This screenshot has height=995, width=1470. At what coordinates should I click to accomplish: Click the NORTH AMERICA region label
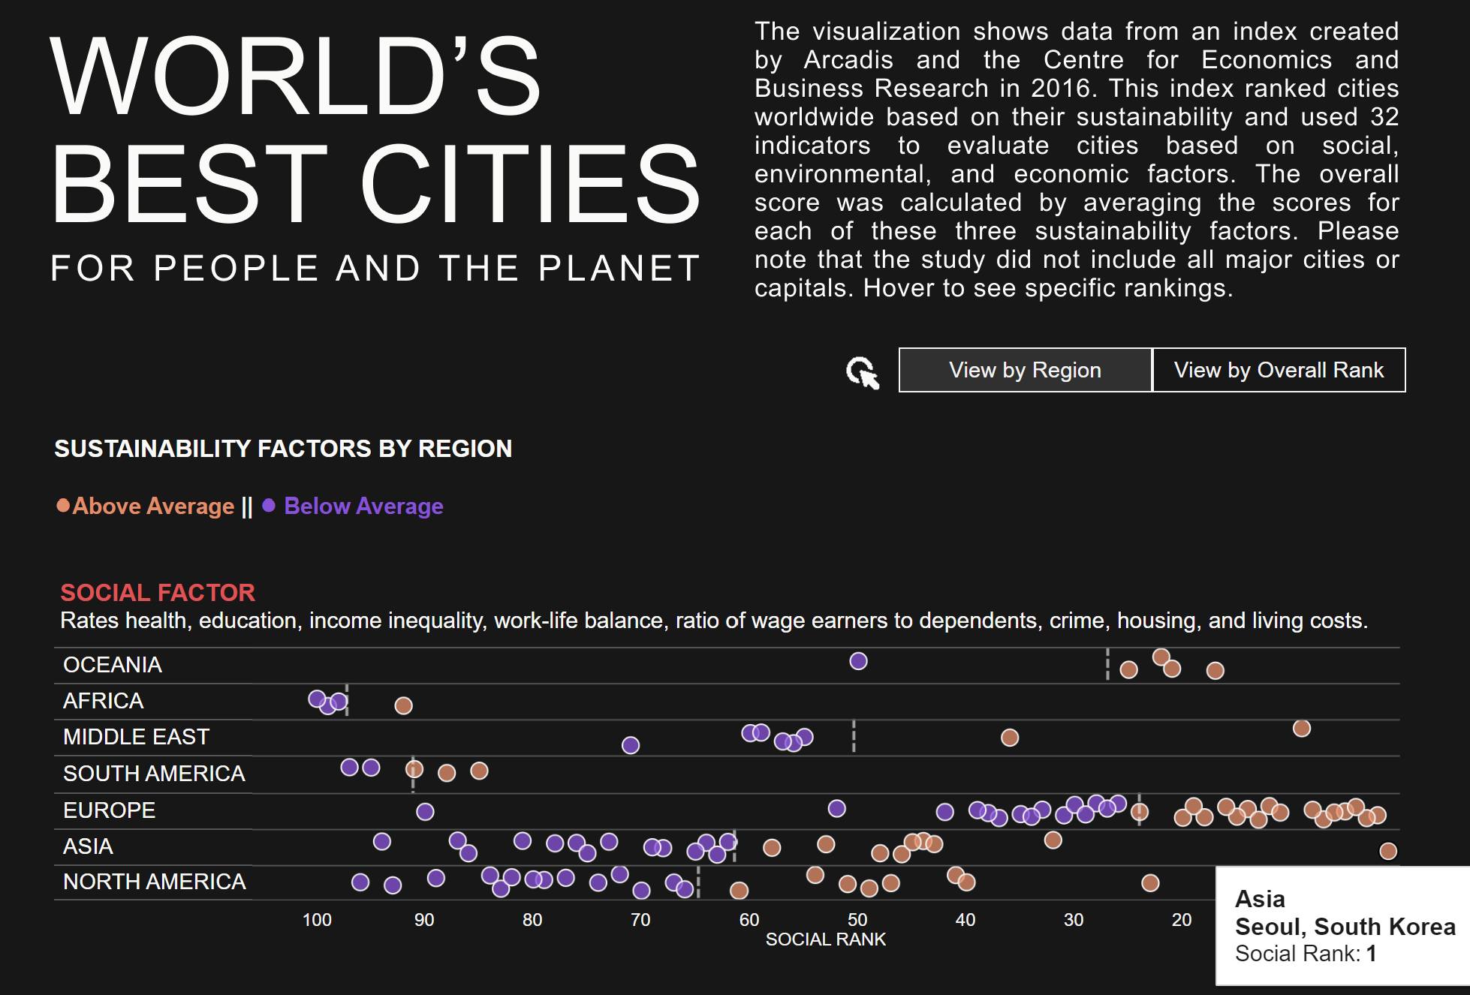coord(154,882)
